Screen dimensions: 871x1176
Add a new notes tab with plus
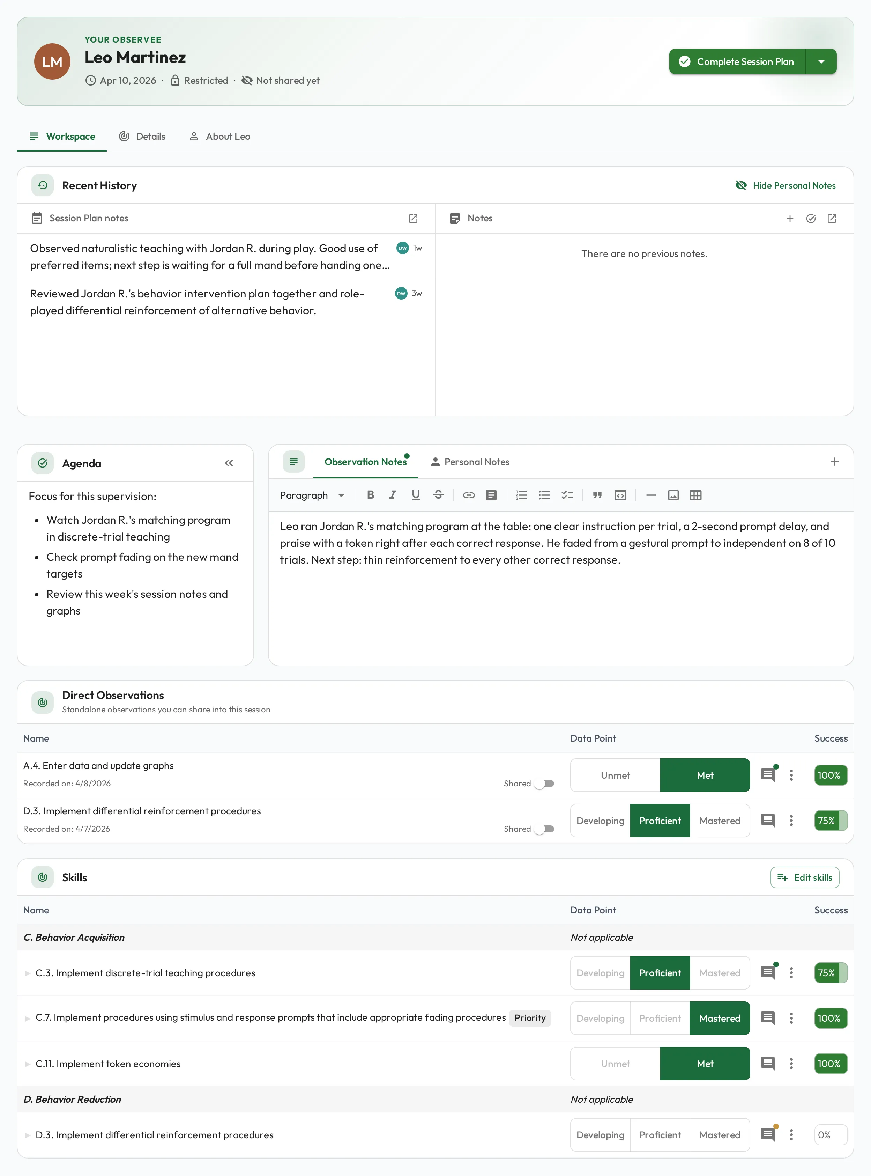pos(834,462)
